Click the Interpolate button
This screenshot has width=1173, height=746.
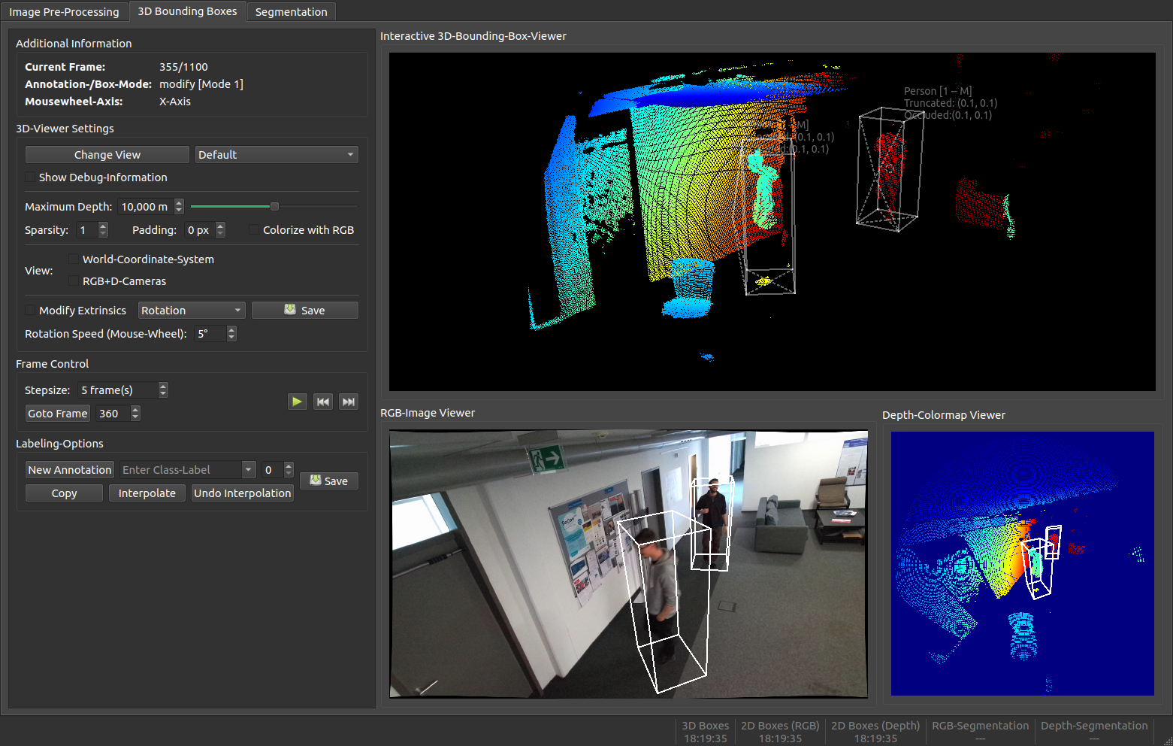click(147, 493)
